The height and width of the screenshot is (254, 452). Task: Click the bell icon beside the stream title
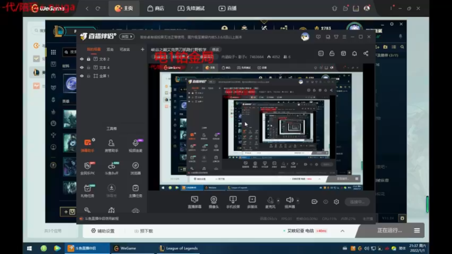(355, 54)
